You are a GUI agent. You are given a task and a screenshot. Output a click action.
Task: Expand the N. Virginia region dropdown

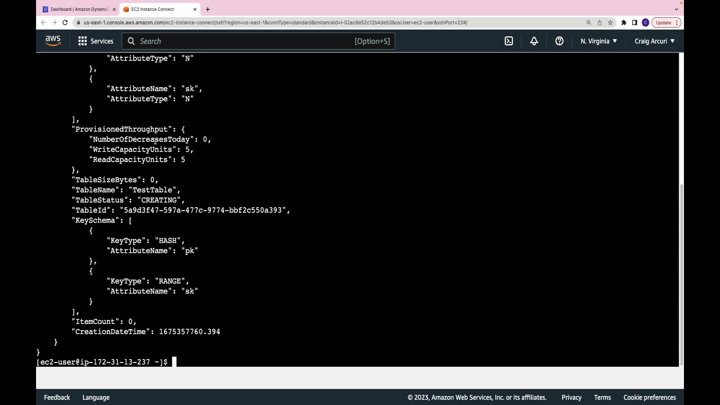[x=598, y=41]
